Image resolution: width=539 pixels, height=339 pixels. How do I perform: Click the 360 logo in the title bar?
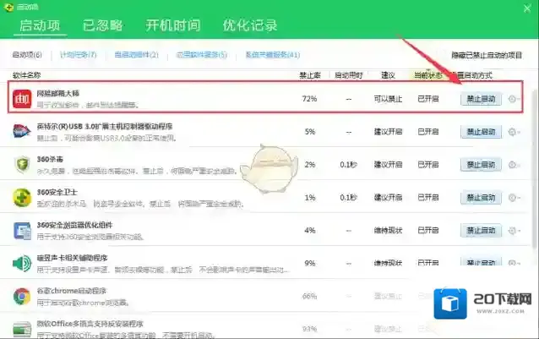(8, 7)
